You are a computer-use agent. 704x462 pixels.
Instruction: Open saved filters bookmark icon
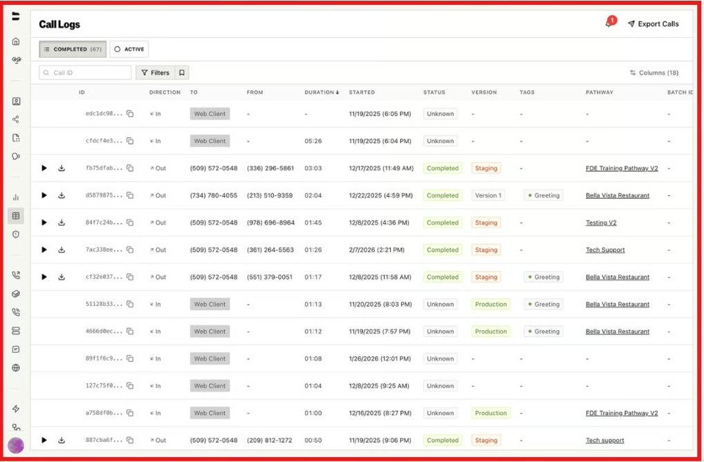pyautogui.click(x=182, y=73)
